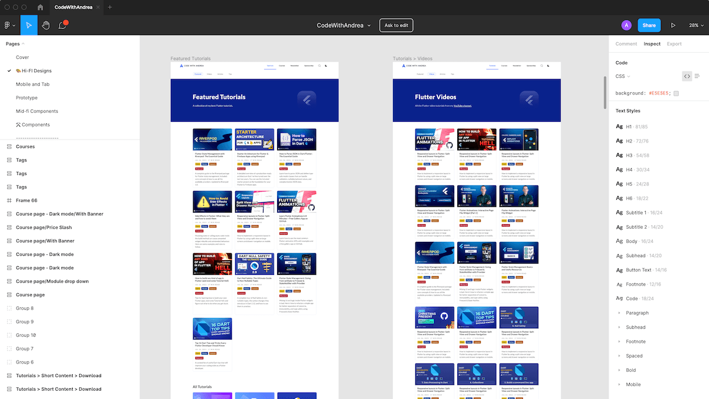Expand the Paragraph style group
This screenshot has width=709, height=399.
619,313
